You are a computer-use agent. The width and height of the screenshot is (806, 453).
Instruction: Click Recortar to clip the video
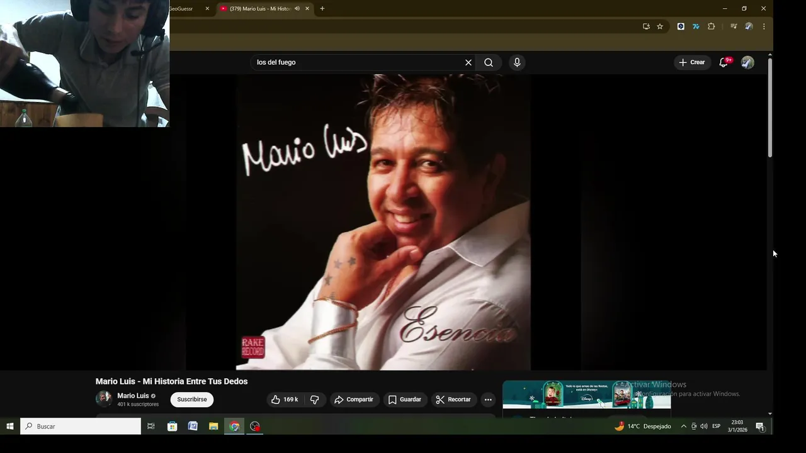pos(453,400)
